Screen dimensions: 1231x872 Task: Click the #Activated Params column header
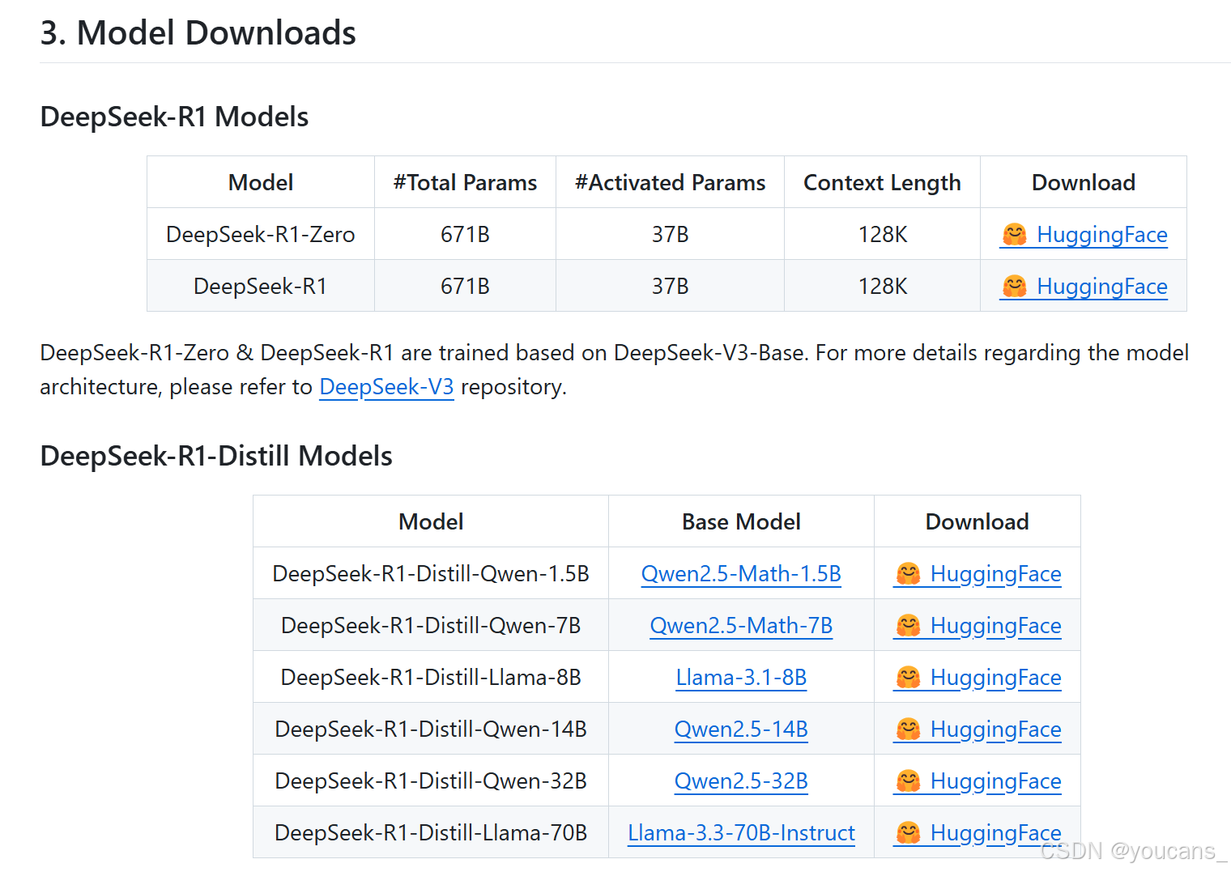point(670,182)
